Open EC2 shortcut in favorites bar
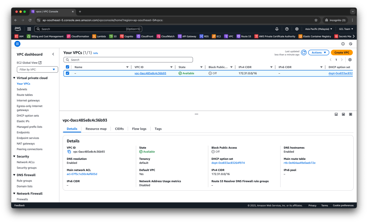Image resolution: width=368 pixels, height=223 pixels. [216, 36]
